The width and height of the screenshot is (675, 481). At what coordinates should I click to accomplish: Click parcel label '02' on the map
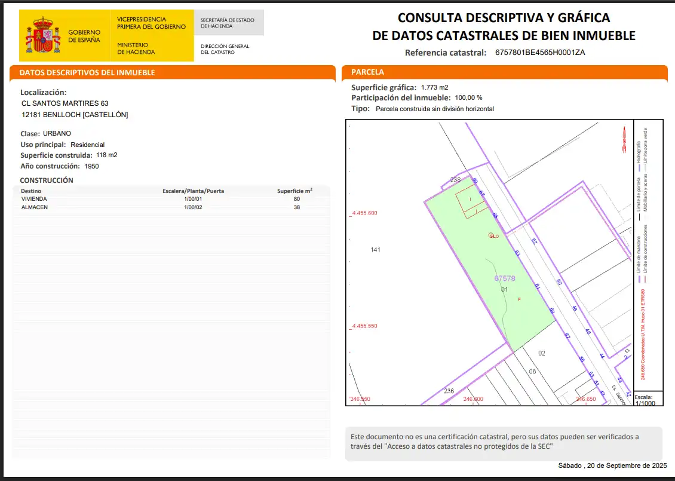pos(542,353)
